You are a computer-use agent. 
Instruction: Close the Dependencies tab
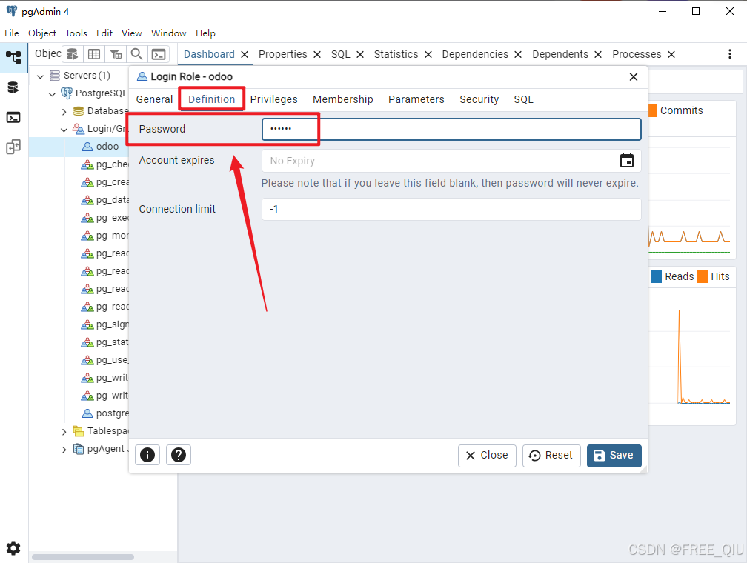[518, 54]
